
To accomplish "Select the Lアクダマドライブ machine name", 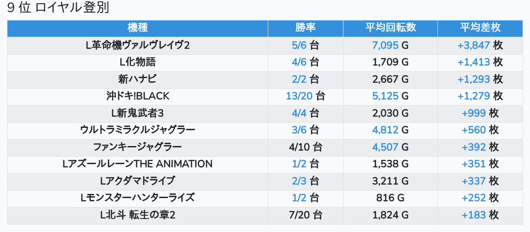I will [x=138, y=180].
